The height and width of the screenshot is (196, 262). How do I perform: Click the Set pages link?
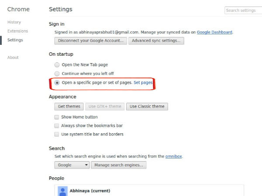click(x=143, y=82)
